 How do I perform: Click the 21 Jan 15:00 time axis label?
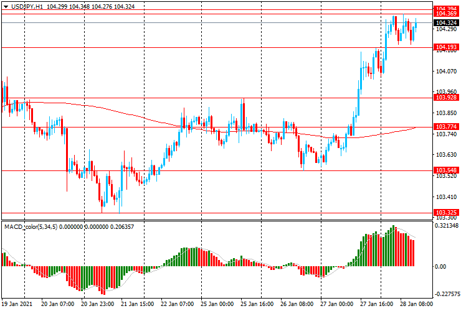[x=137, y=304]
